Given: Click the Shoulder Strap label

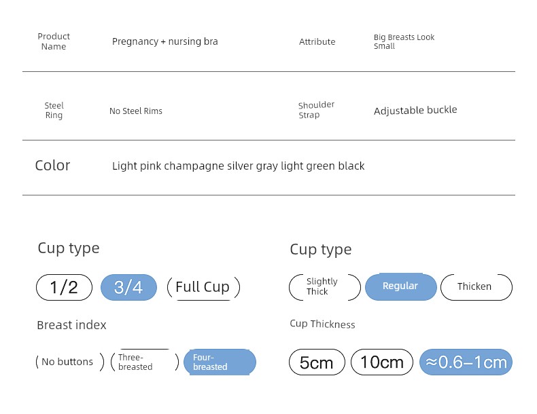Looking at the screenshot, I should (x=316, y=110).
